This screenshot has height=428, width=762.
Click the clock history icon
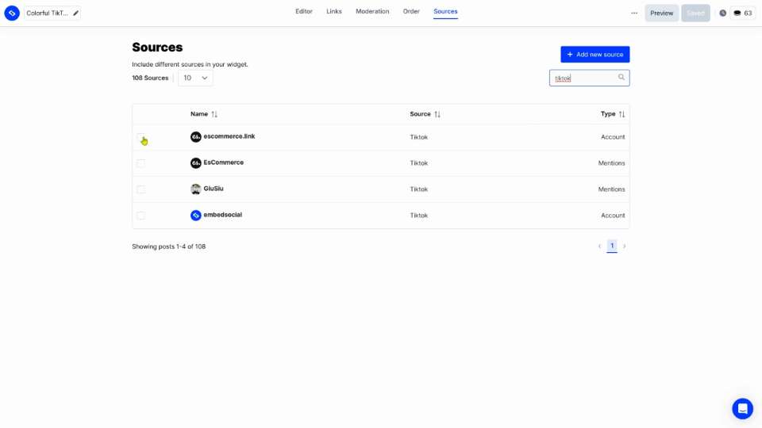click(722, 13)
